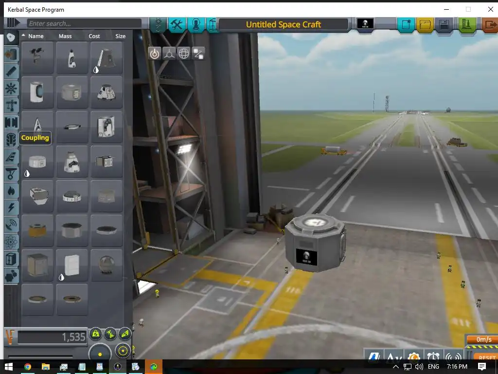Toggle the center of lift indicator

[x=125, y=334]
